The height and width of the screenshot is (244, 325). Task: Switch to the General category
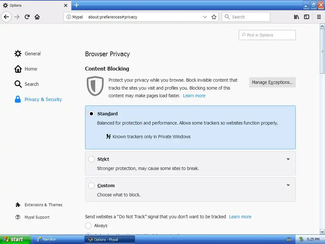(x=32, y=54)
